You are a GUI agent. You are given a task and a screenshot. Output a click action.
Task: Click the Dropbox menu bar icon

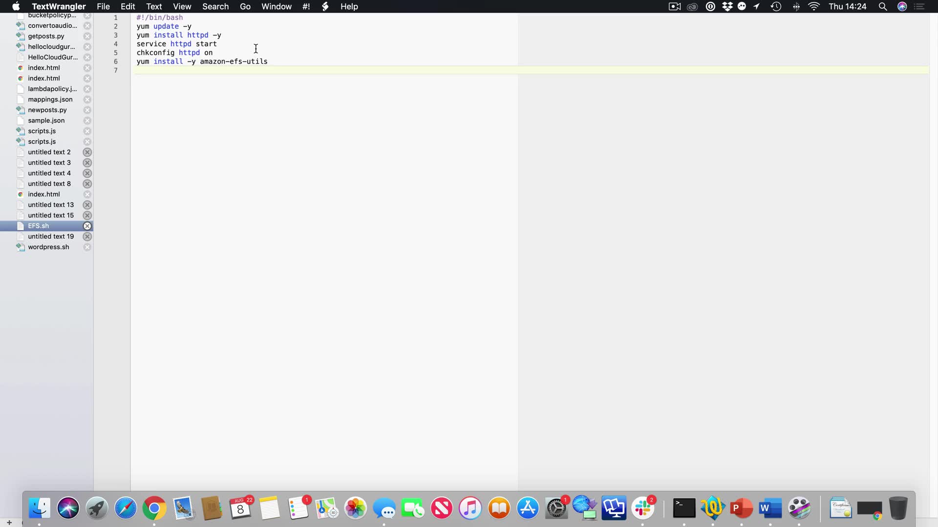(727, 6)
